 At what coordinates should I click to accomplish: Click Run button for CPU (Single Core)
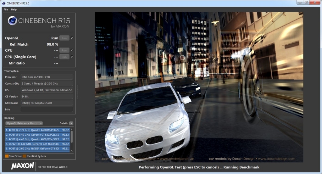tap(64, 57)
